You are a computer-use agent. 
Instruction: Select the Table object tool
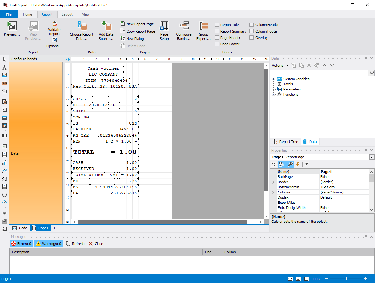(x=5, y=118)
